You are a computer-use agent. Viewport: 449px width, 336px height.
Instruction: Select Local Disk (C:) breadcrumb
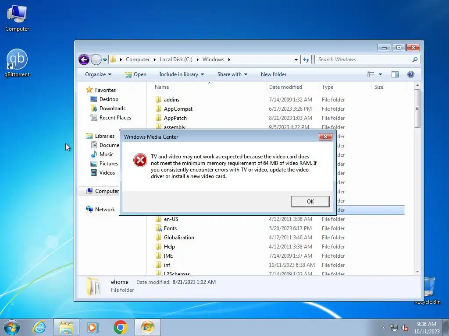[x=176, y=59]
